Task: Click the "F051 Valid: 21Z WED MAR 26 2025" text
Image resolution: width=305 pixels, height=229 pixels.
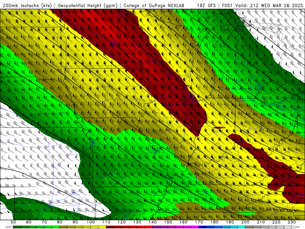Action: (262, 5)
